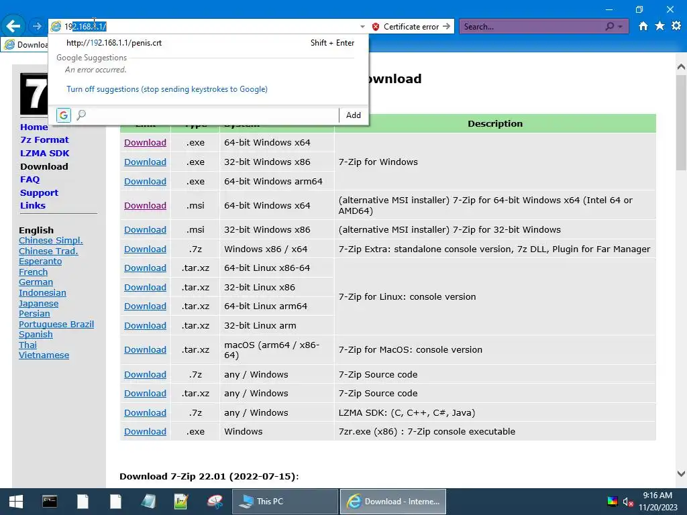Click the vertical scrollbar thumb

(681, 123)
